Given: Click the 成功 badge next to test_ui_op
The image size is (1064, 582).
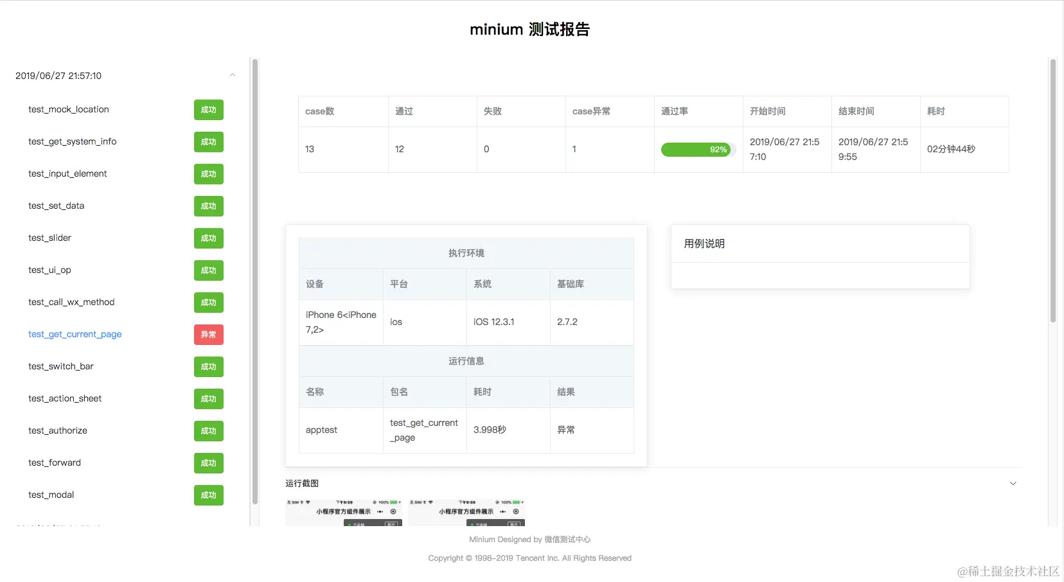Looking at the screenshot, I should (208, 270).
